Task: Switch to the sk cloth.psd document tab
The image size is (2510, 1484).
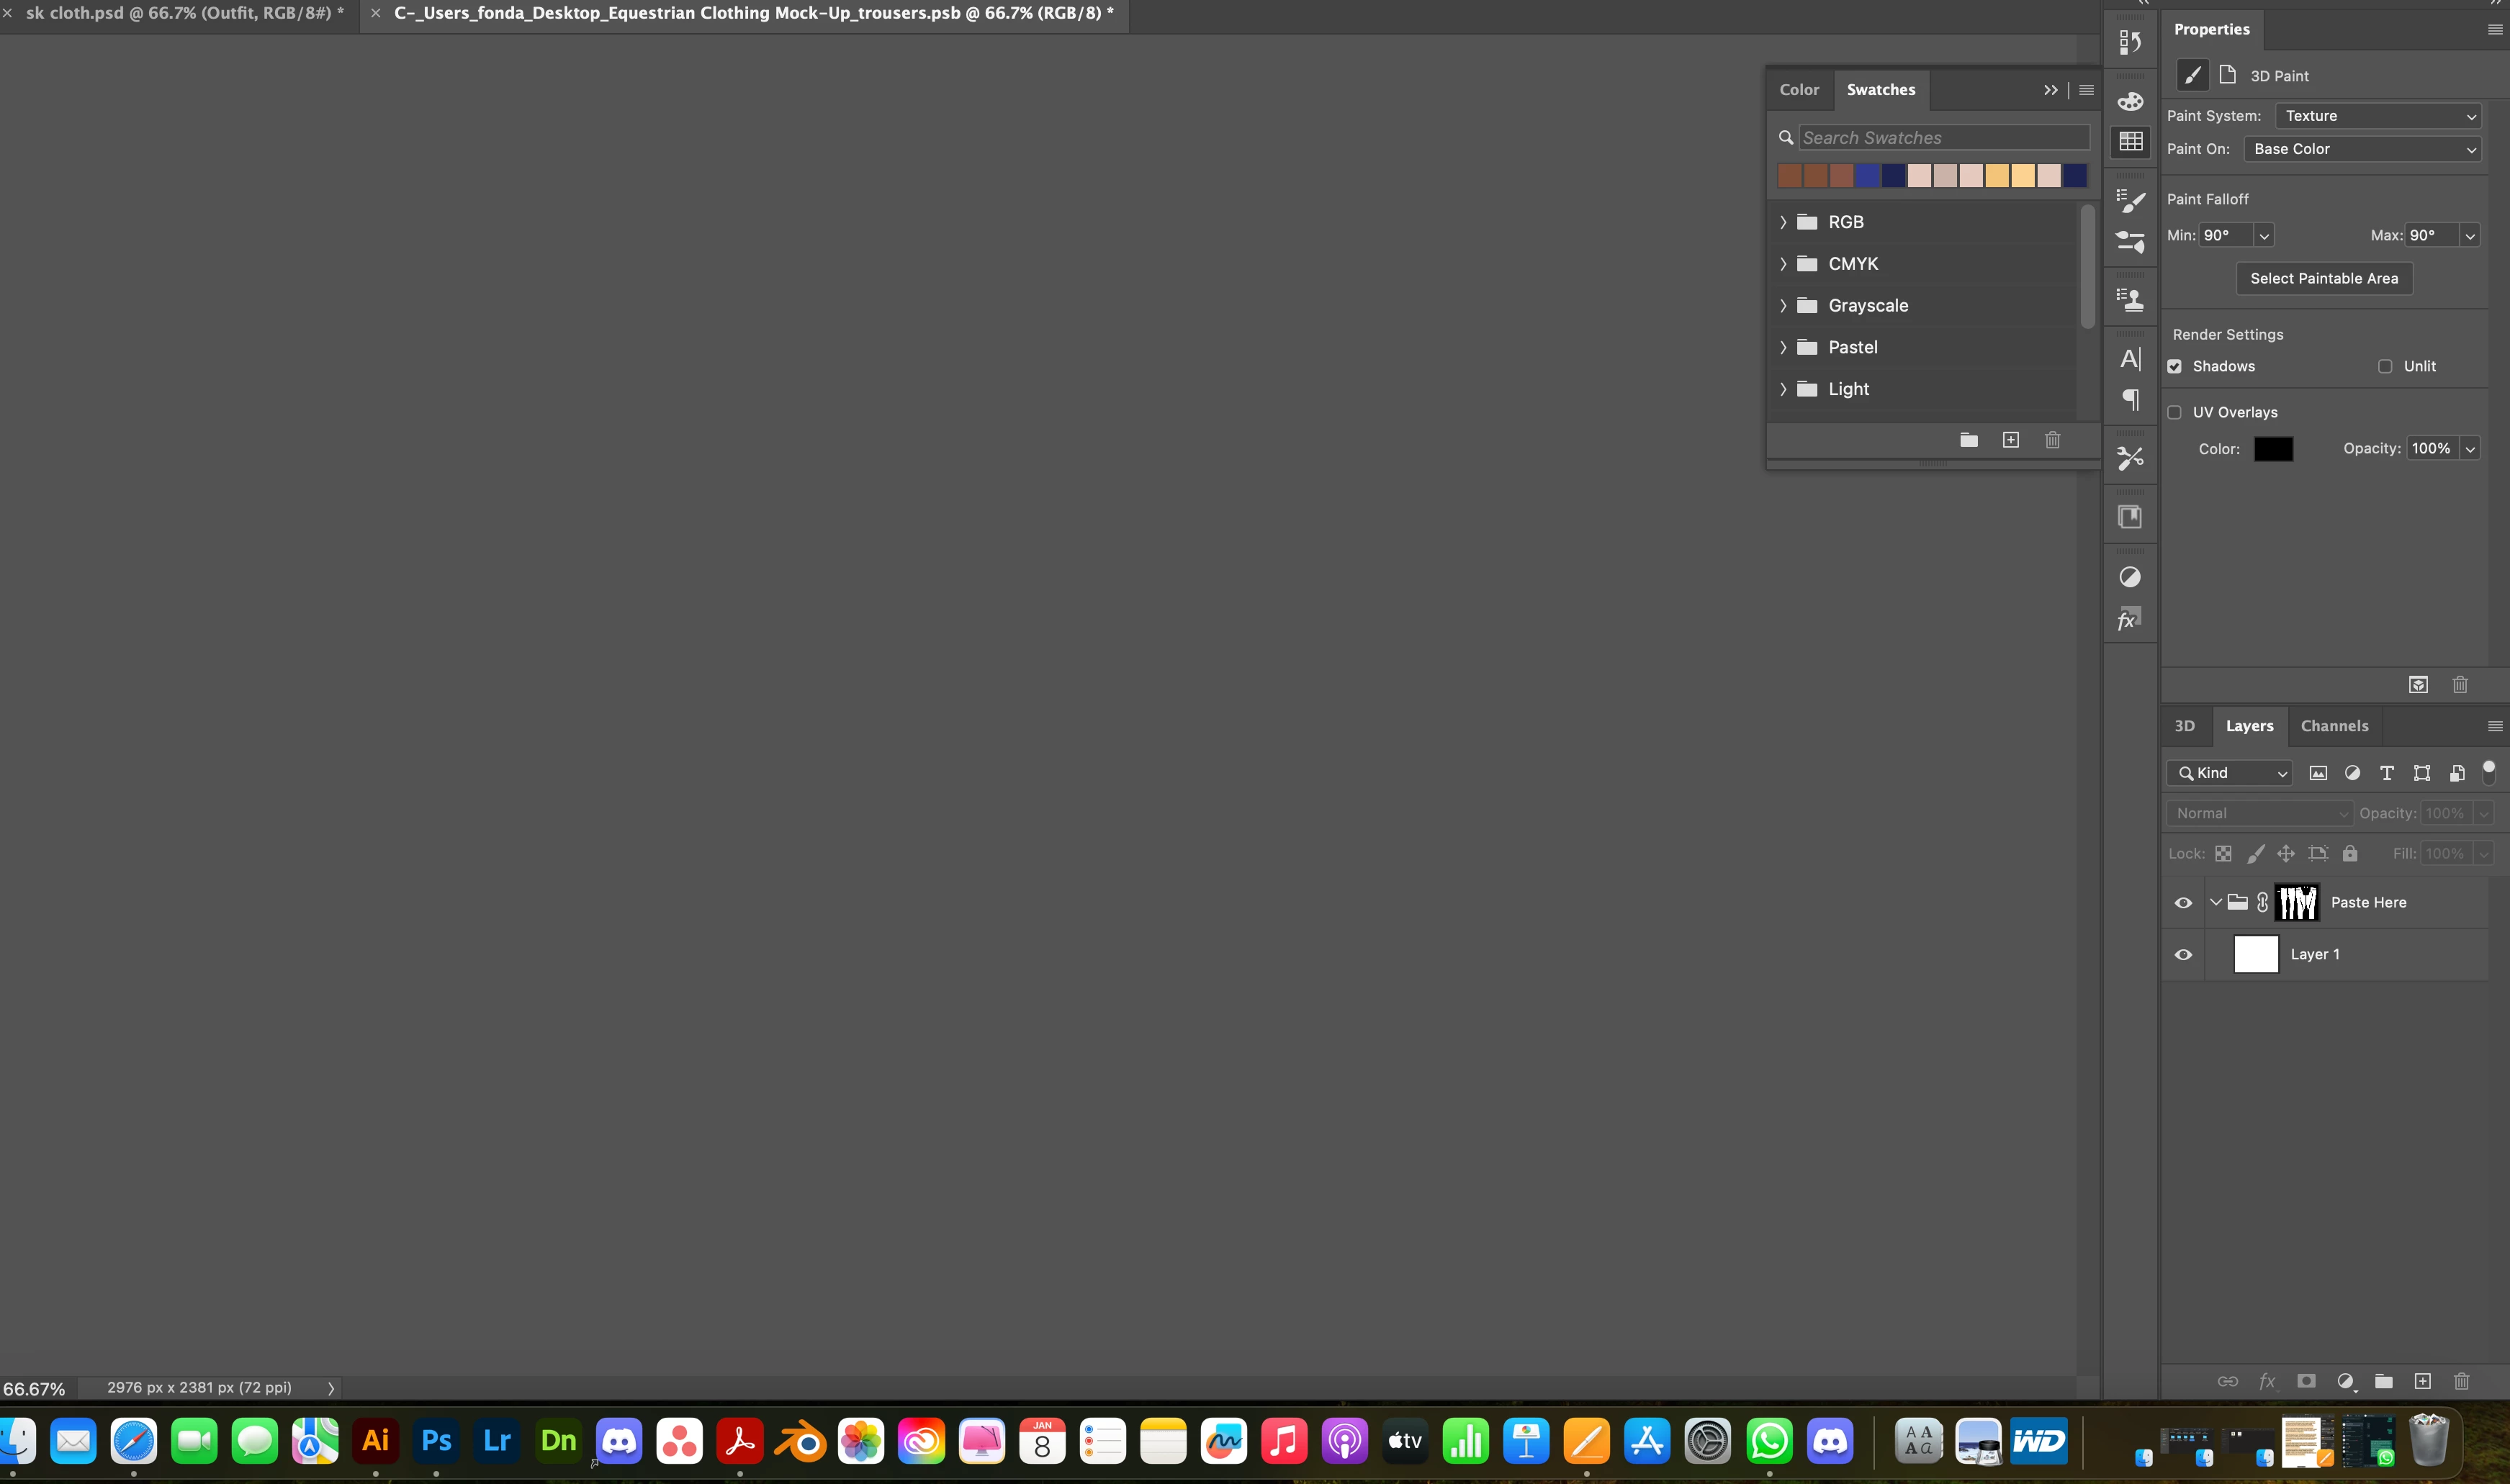Action: (185, 13)
